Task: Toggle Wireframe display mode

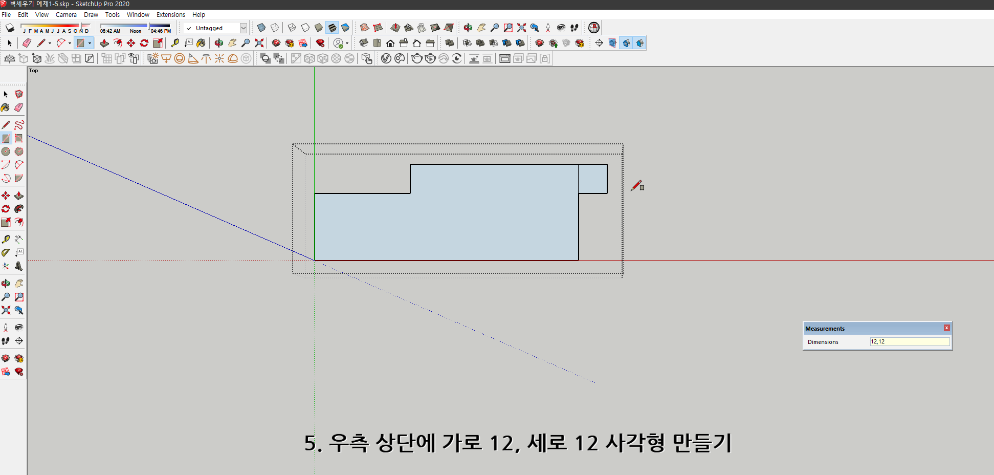Action: (x=291, y=28)
